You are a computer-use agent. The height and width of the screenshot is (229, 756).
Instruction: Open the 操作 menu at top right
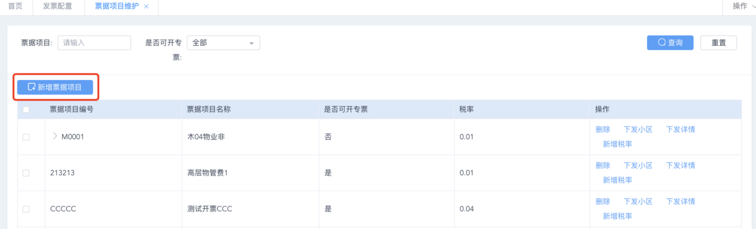pyautogui.click(x=740, y=6)
